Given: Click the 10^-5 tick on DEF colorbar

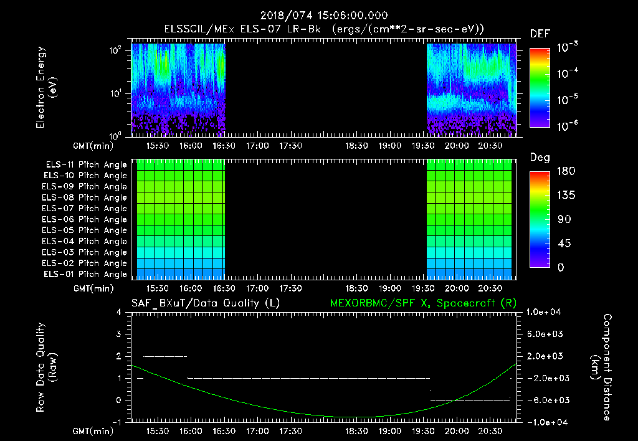Looking at the screenshot, I should click(x=568, y=99).
